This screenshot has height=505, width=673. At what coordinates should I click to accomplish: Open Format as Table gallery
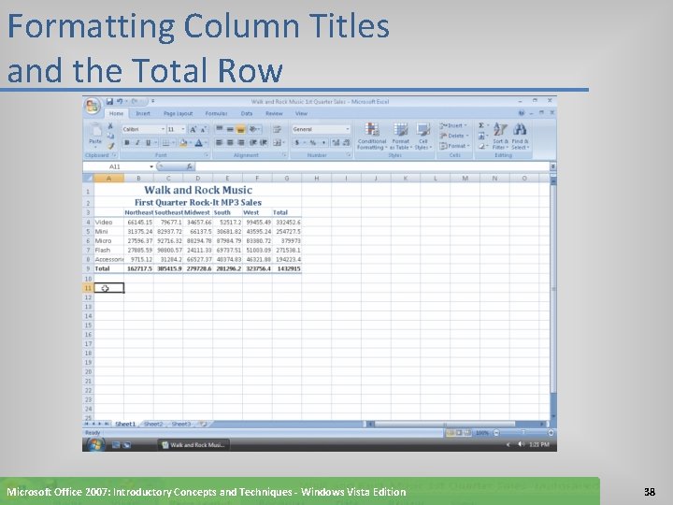(x=400, y=137)
